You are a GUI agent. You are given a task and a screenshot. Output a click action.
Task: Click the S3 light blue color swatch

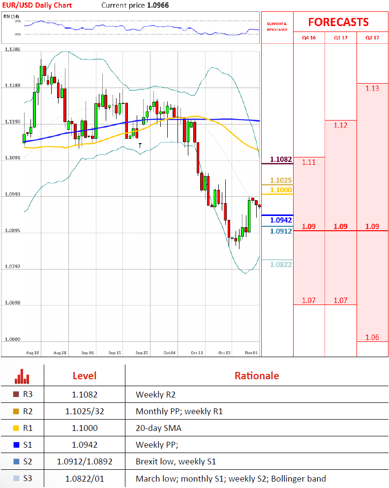coord(16,478)
